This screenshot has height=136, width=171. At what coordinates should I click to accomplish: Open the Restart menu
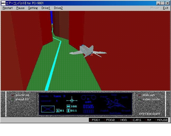coord(8,8)
